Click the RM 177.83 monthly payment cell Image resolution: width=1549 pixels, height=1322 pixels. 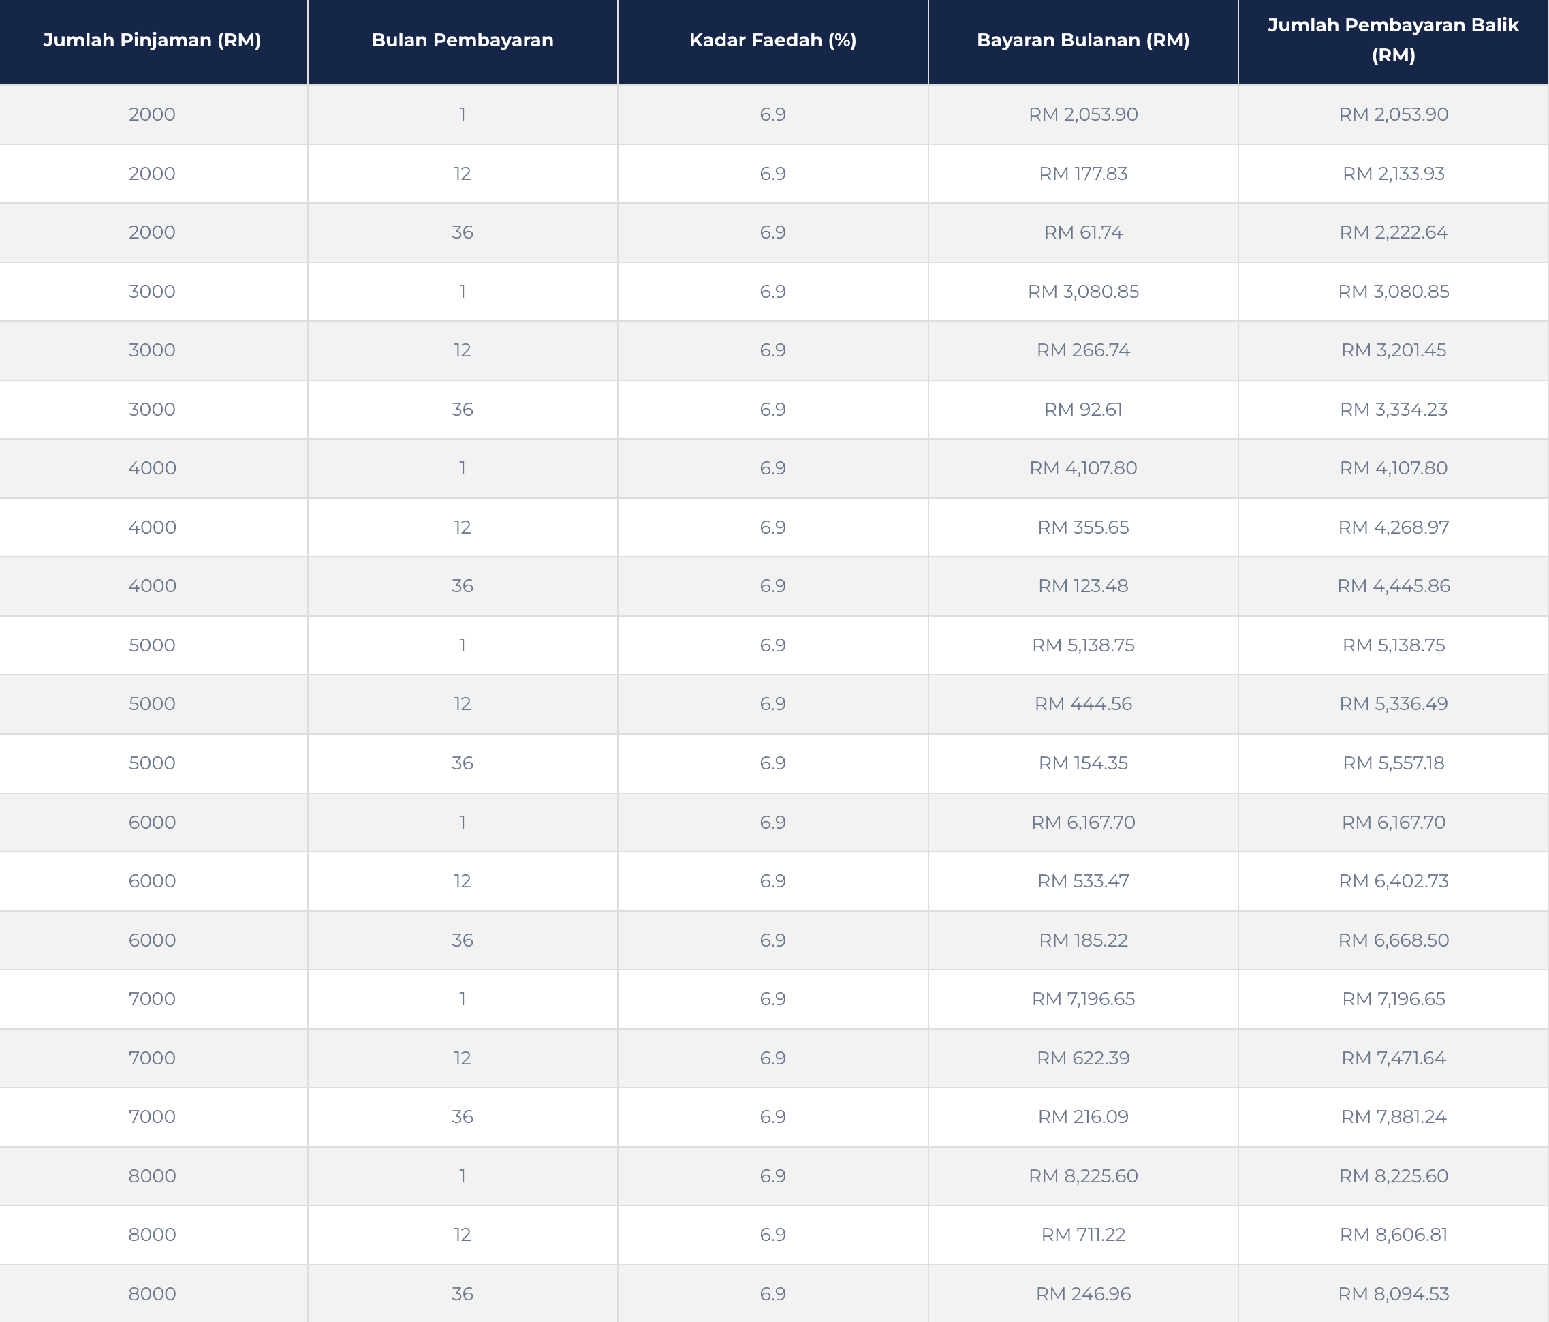point(1082,174)
